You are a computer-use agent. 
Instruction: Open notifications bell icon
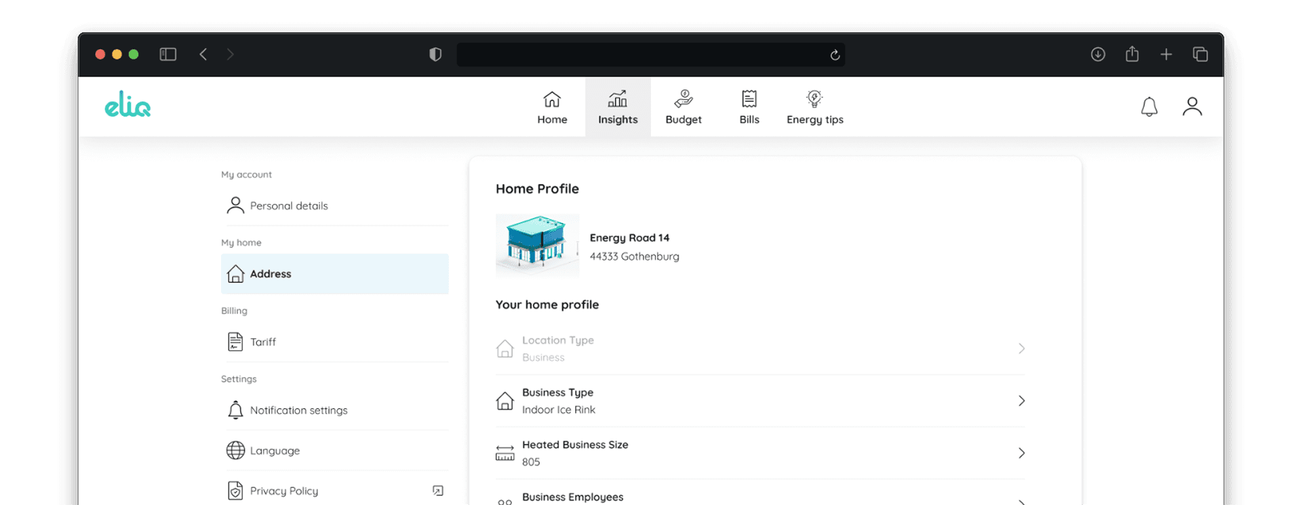pyautogui.click(x=1149, y=106)
